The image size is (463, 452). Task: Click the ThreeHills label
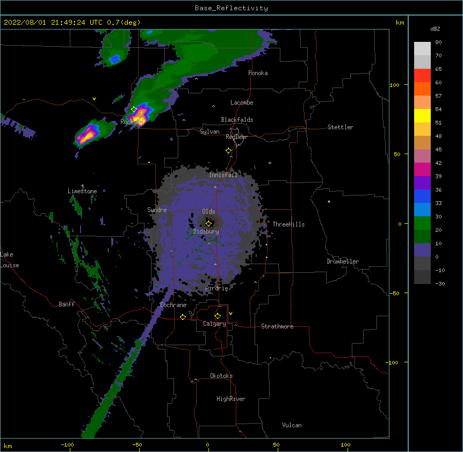tap(288, 224)
